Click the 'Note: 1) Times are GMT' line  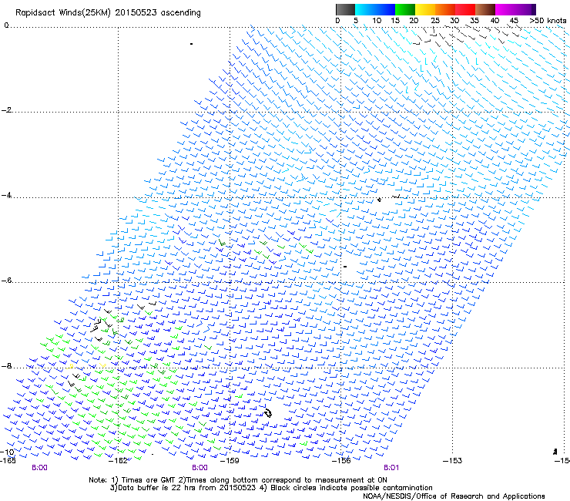tap(238, 480)
